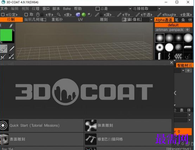Click the blue sphere shading icon
Image resolution: width=195 pixels, height=150 pixels.
click(78, 15)
